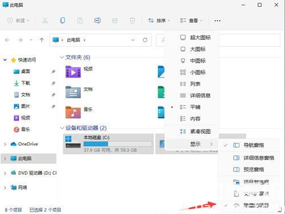The width and height of the screenshot is (285, 214).
Task: Go up one level with up arrow
Action: (x=42, y=40)
